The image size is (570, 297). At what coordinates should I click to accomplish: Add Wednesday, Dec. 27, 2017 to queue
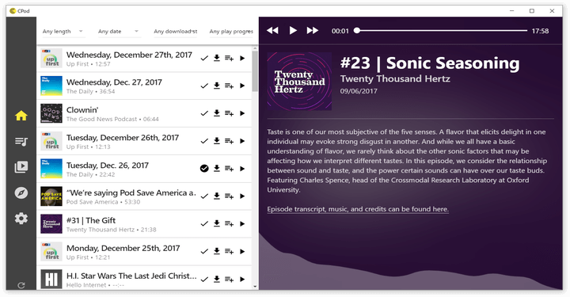point(229,86)
